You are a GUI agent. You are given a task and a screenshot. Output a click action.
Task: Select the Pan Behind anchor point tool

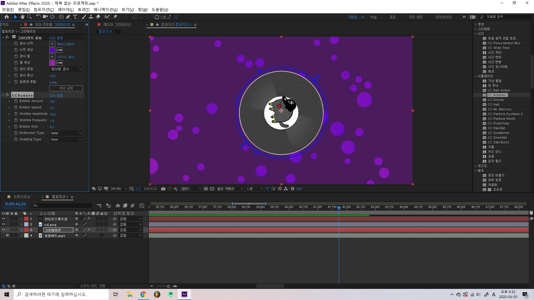(x=52, y=17)
